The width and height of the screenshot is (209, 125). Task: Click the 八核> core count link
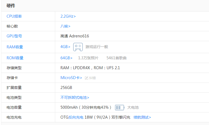click(65, 26)
